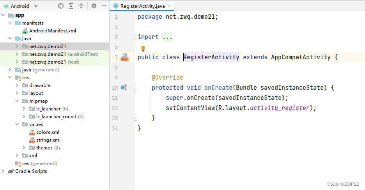Select the res (generated) folder
The height and width of the screenshot is (190, 365).
(x=36, y=163)
